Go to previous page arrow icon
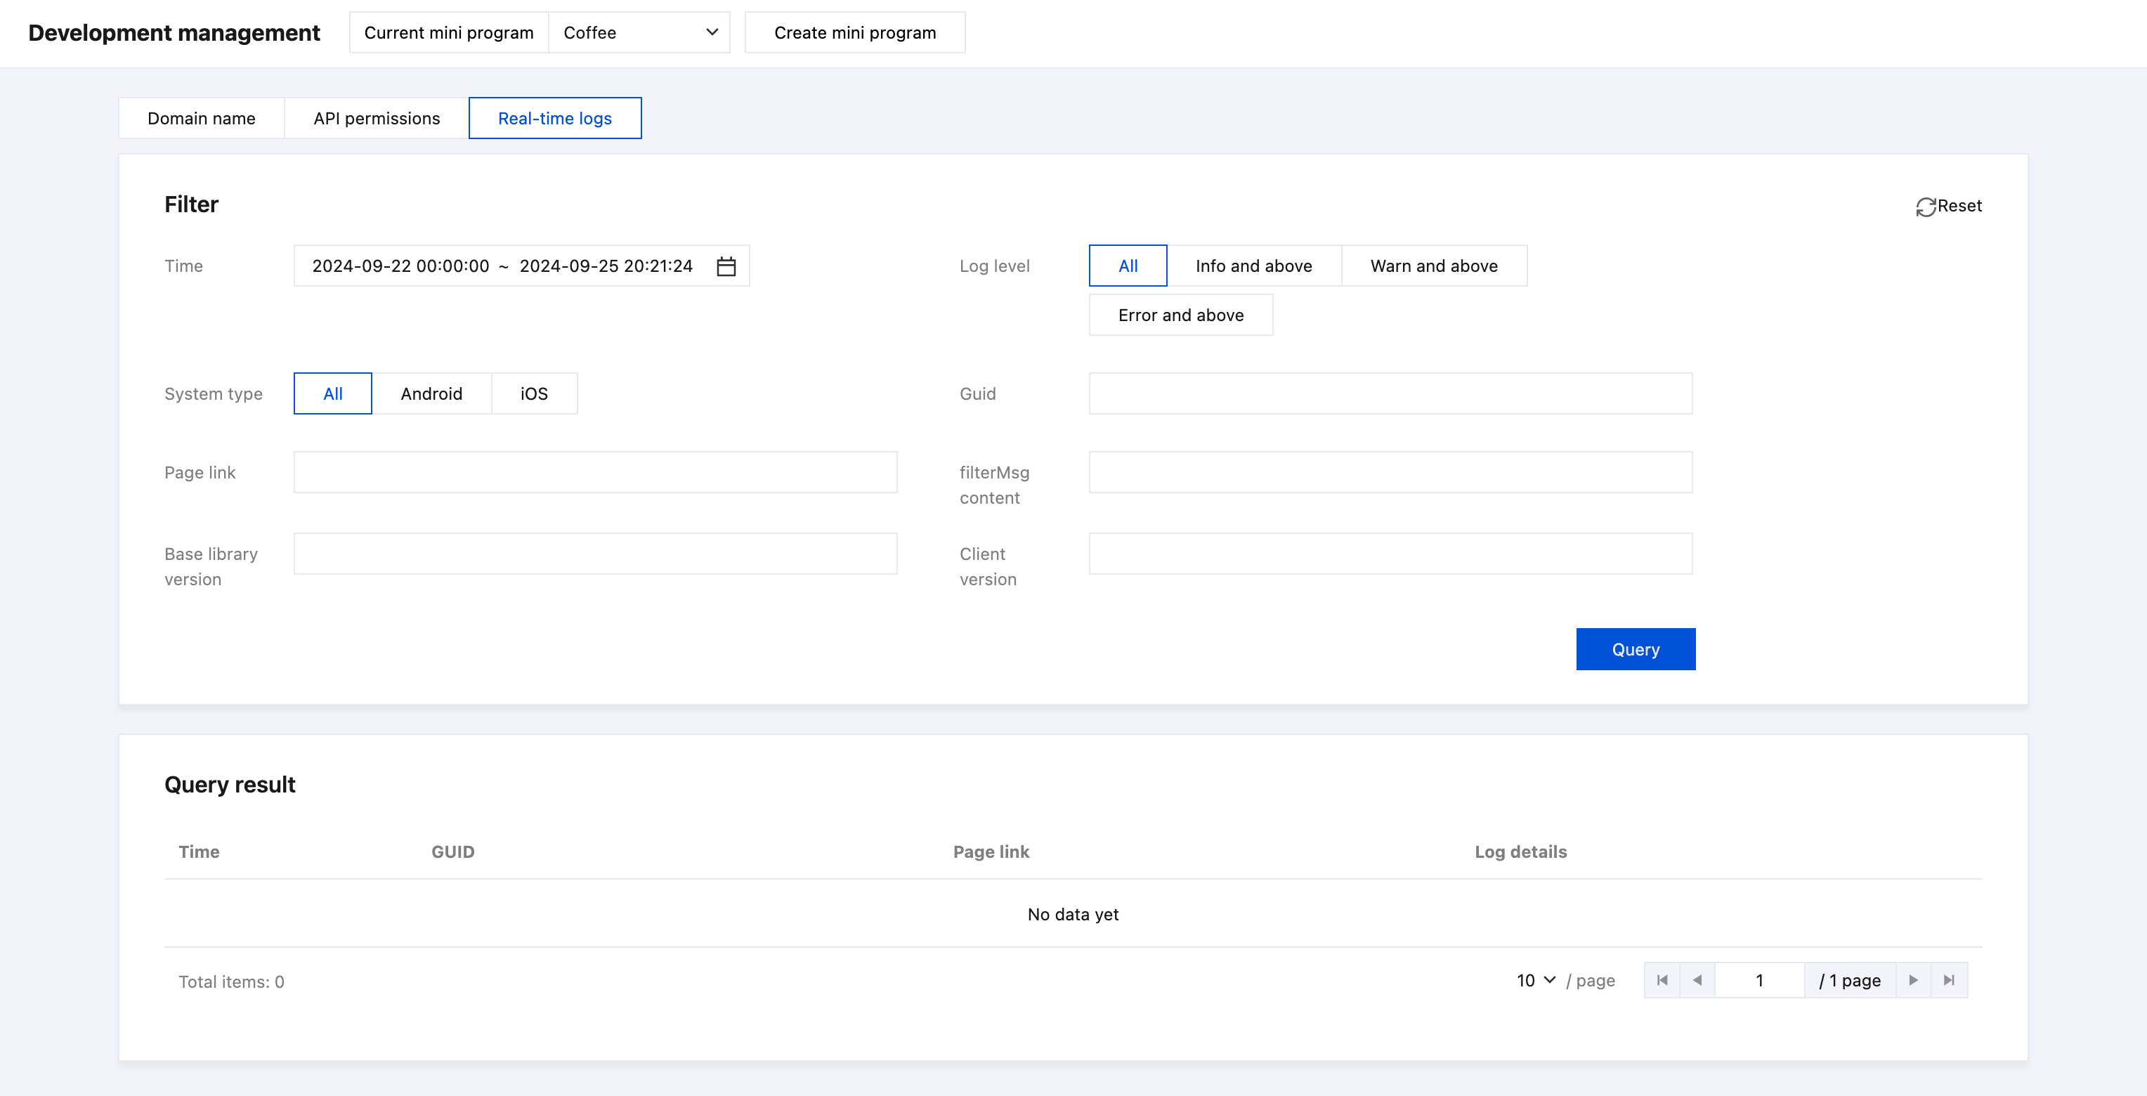 (x=1697, y=980)
